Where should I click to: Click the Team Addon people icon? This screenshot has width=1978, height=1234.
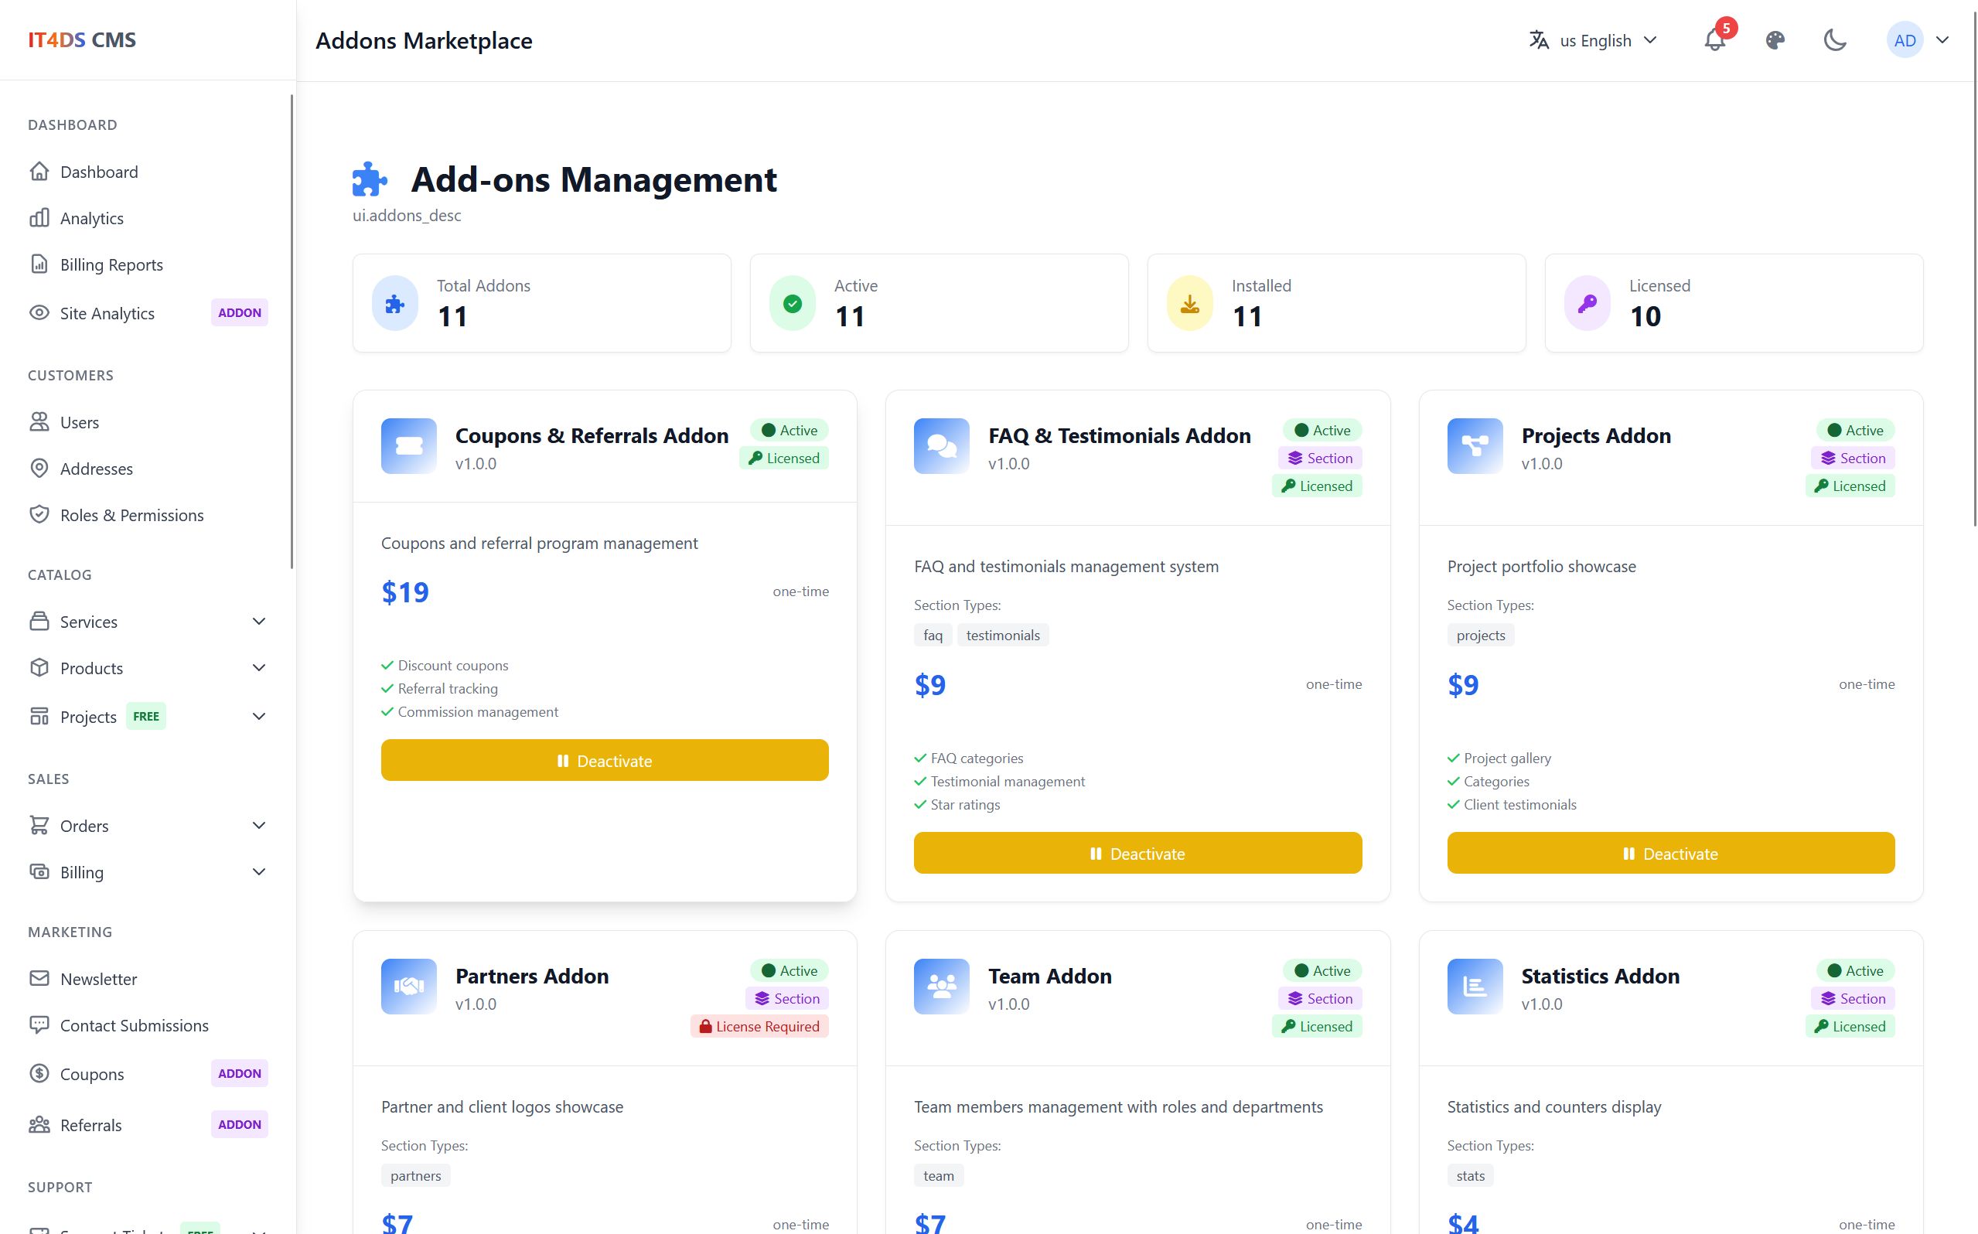tap(941, 986)
